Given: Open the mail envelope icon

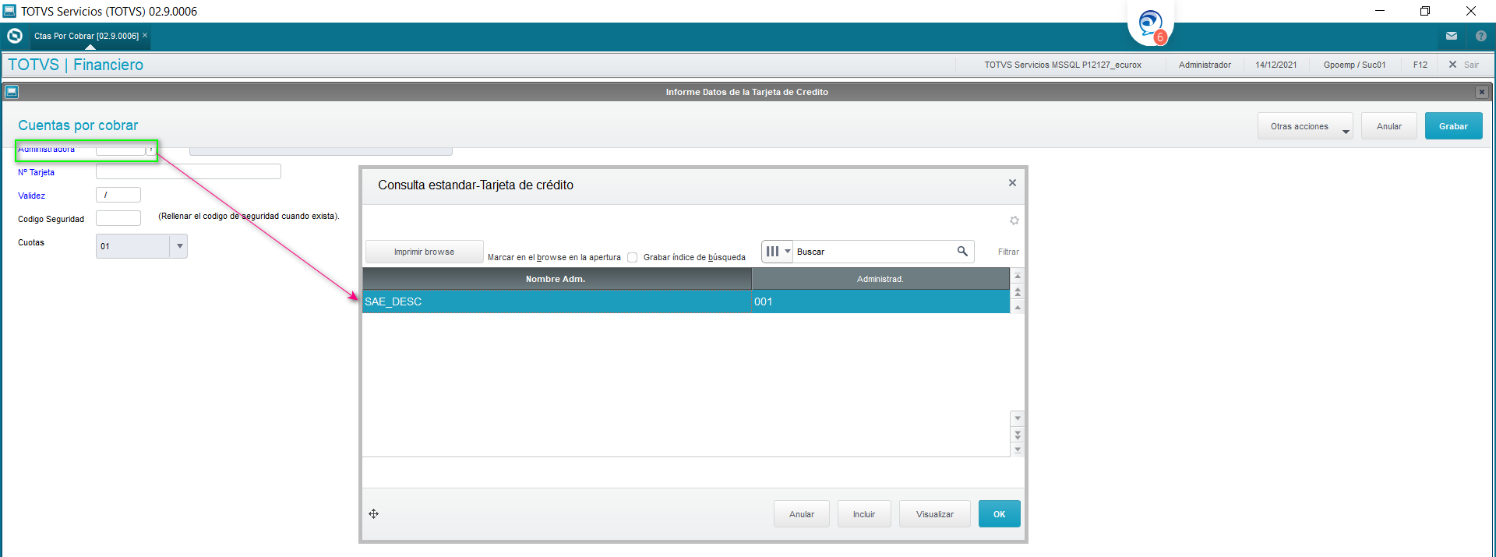Looking at the screenshot, I should coord(1452,36).
